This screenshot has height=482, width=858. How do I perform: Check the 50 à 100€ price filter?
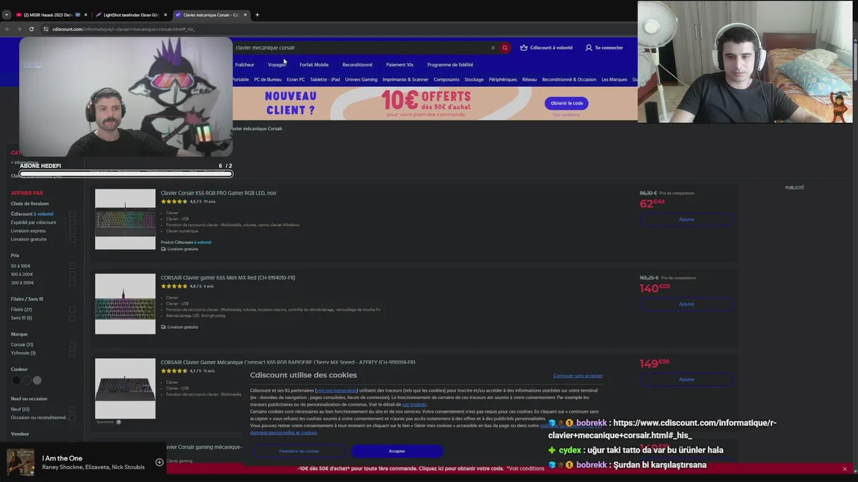72,266
